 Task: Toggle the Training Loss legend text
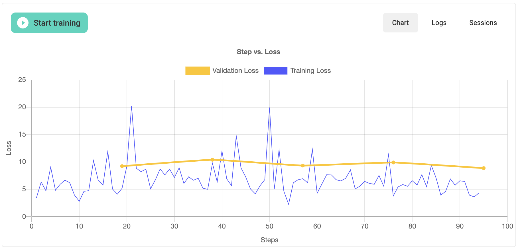point(310,71)
